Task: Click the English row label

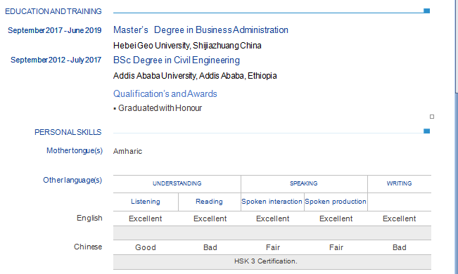Action: [x=89, y=218]
